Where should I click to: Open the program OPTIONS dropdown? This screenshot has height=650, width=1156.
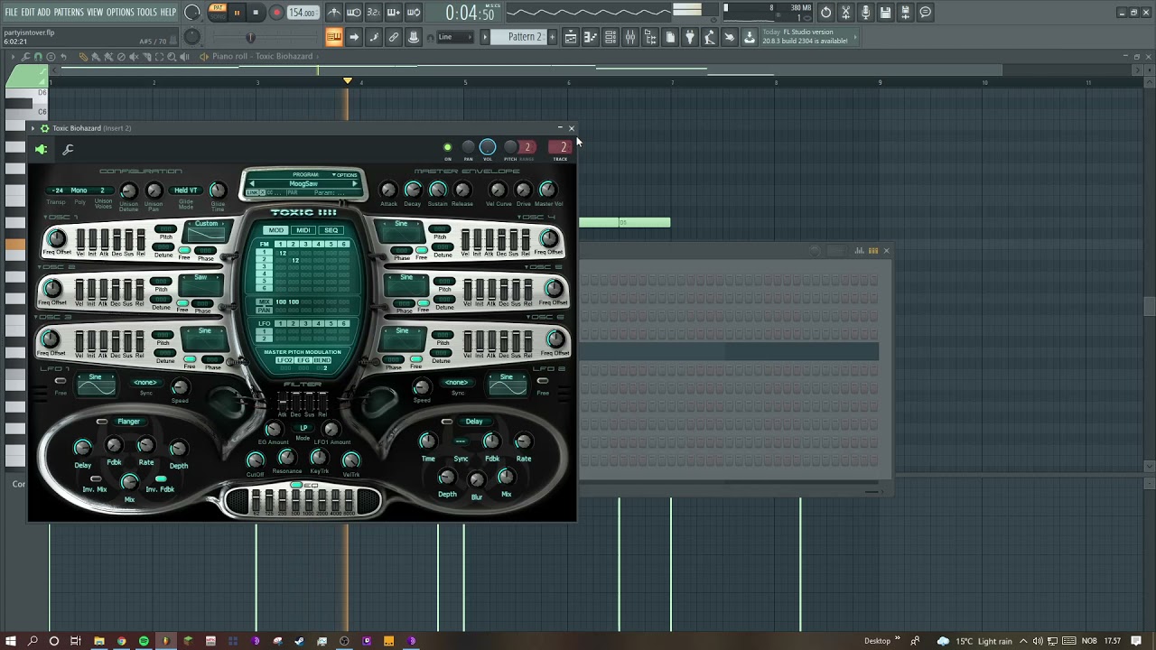tap(345, 175)
